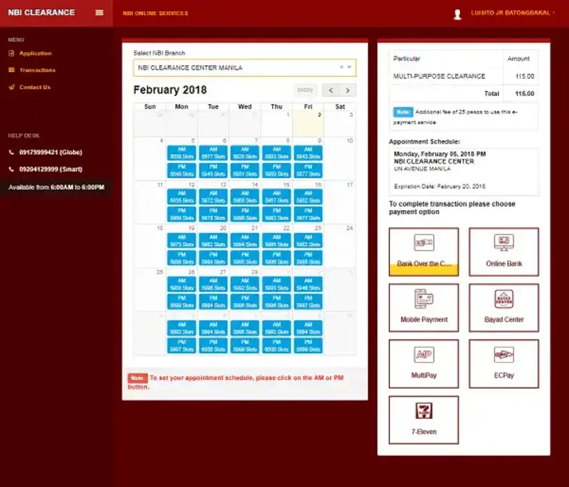
Task: Clear the selected NBI branch with x
Action: pos(341,67)
